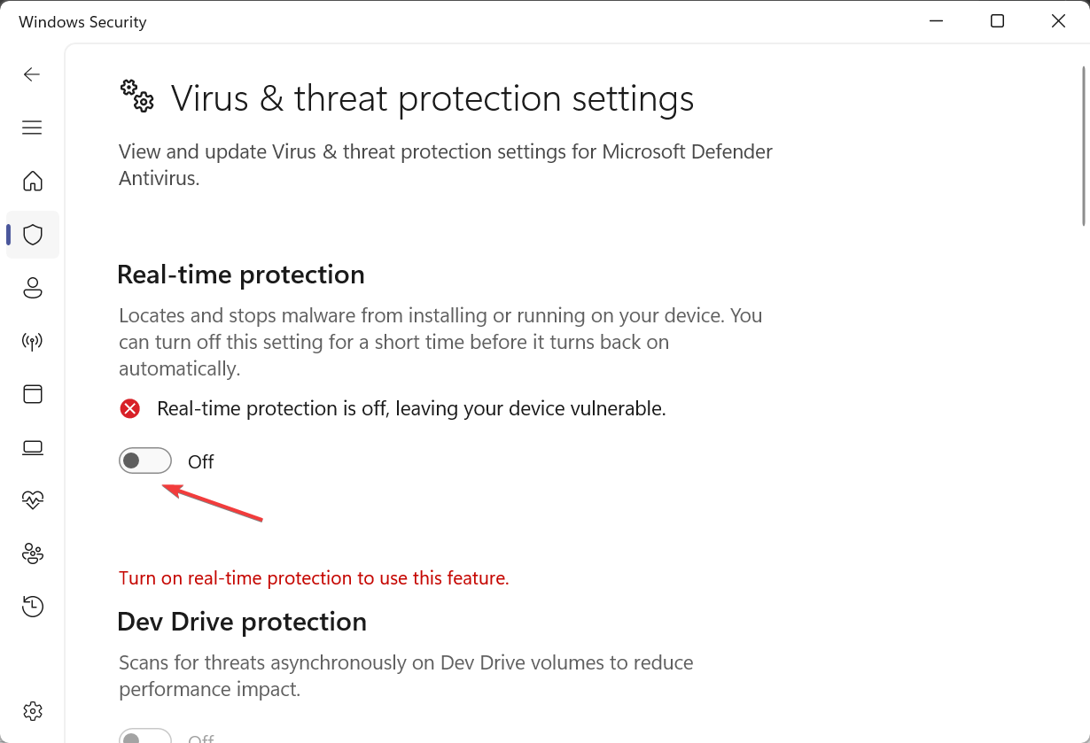1090x743 pixels.
Task: Maximize the Windows Security window
Action: [x=997, y=21]
